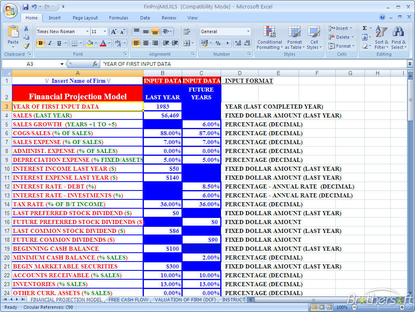Click the Cut scissors icon
The image size is (415, 312).
coord(26,28)
